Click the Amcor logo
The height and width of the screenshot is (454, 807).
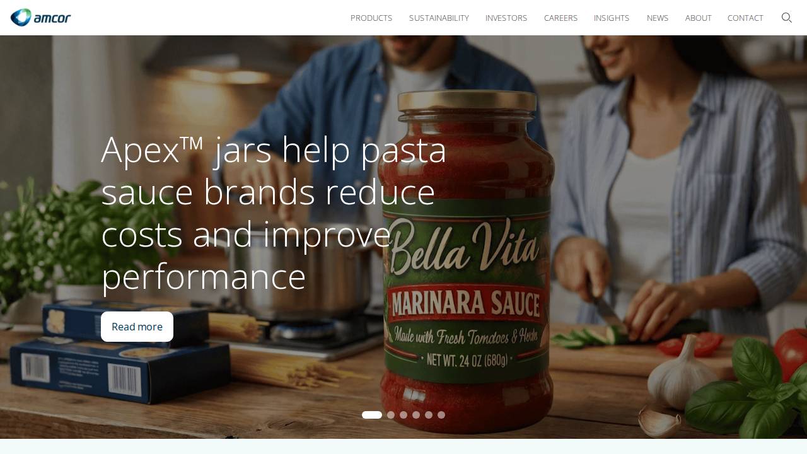tap(41, 18)
